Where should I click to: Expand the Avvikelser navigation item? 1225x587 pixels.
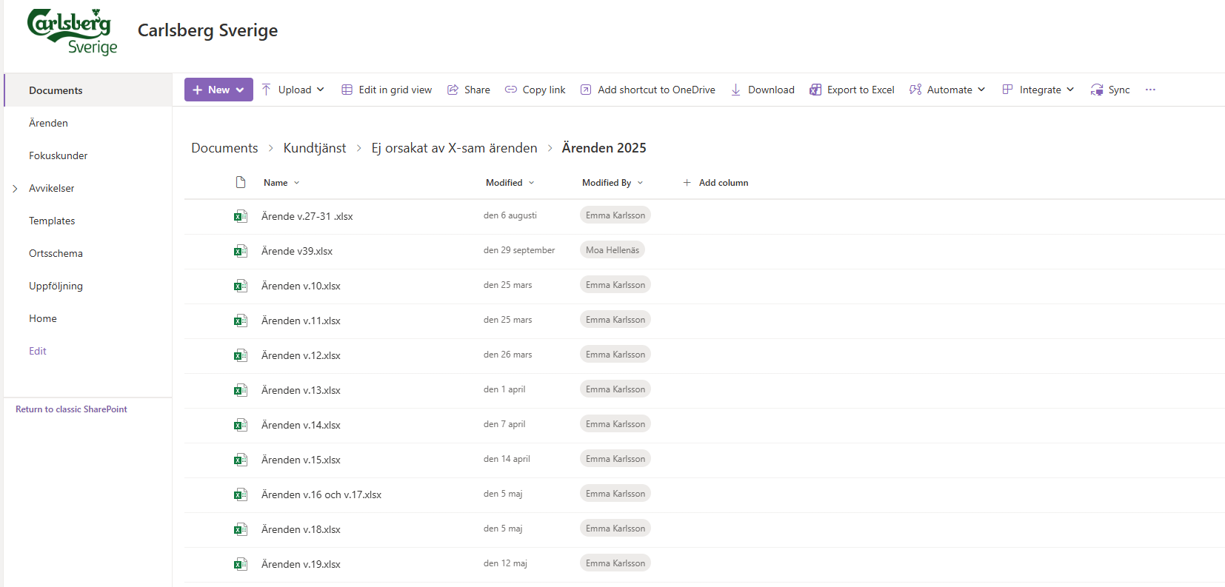(15, 189)
